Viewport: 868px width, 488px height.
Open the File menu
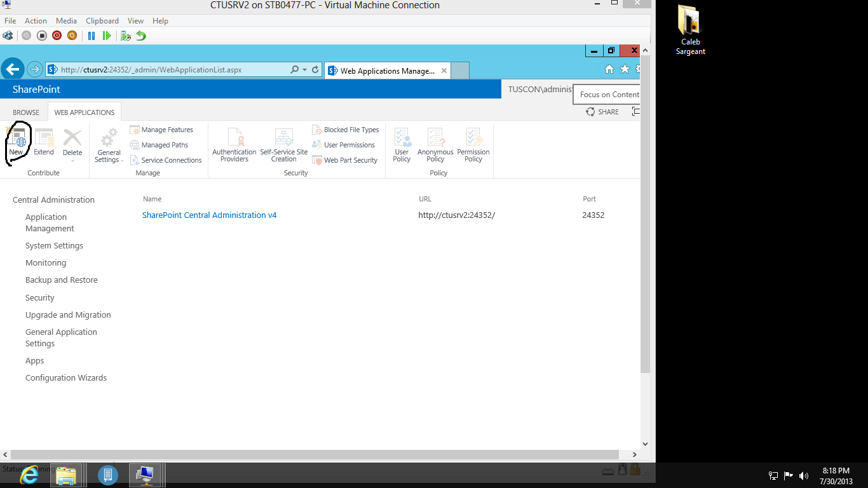point(10,21)
